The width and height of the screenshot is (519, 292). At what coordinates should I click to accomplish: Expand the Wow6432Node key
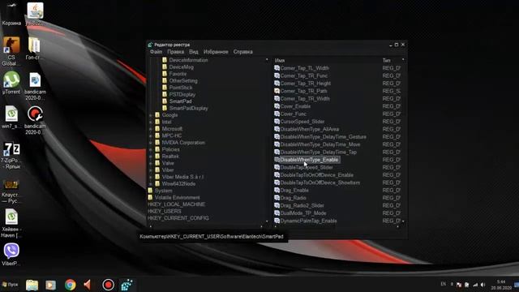[151, 184]
